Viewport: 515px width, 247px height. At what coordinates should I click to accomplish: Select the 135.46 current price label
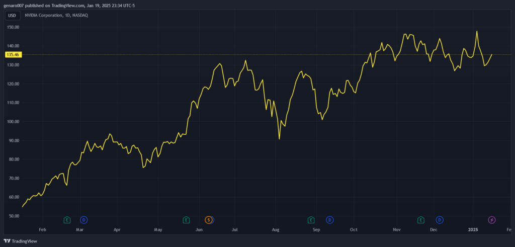tap(12, 54)
